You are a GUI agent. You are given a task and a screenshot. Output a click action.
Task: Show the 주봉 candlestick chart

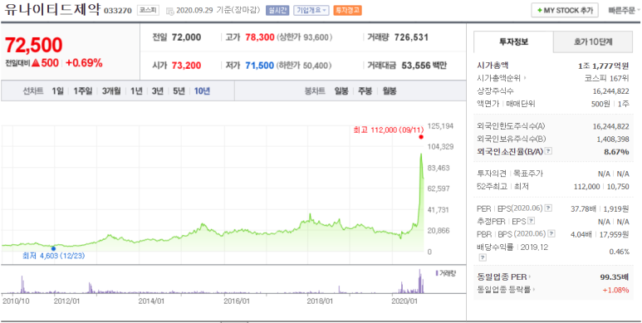[x=365, y=91]
